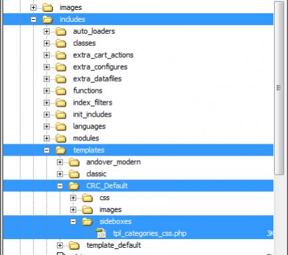The width and height of the screenshot is (288, 255).
Task: Expand the modules folder
Action: pyautogui.click(x=46, y=138)
